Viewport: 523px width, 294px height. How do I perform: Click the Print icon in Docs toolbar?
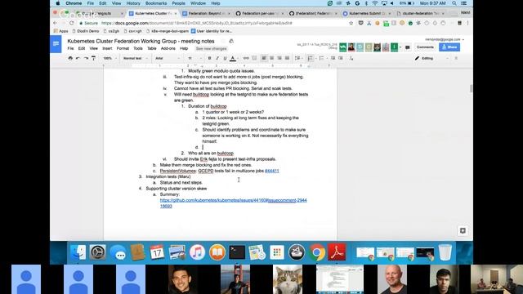(x=70, y=58)
